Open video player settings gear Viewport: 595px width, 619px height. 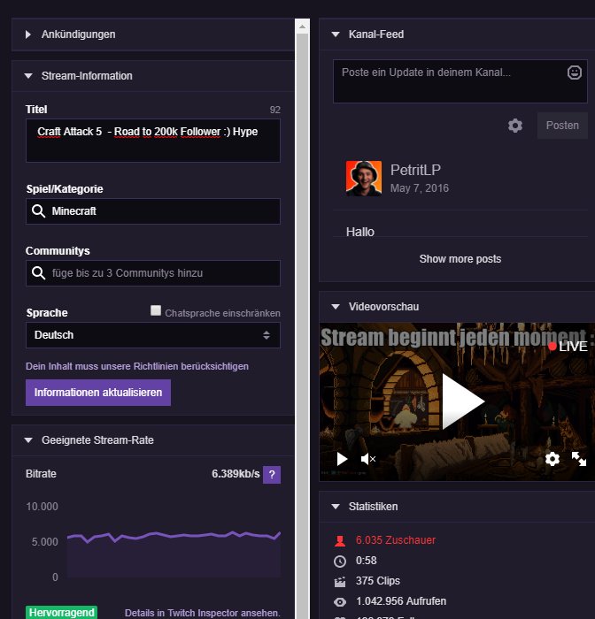(552, 459)
